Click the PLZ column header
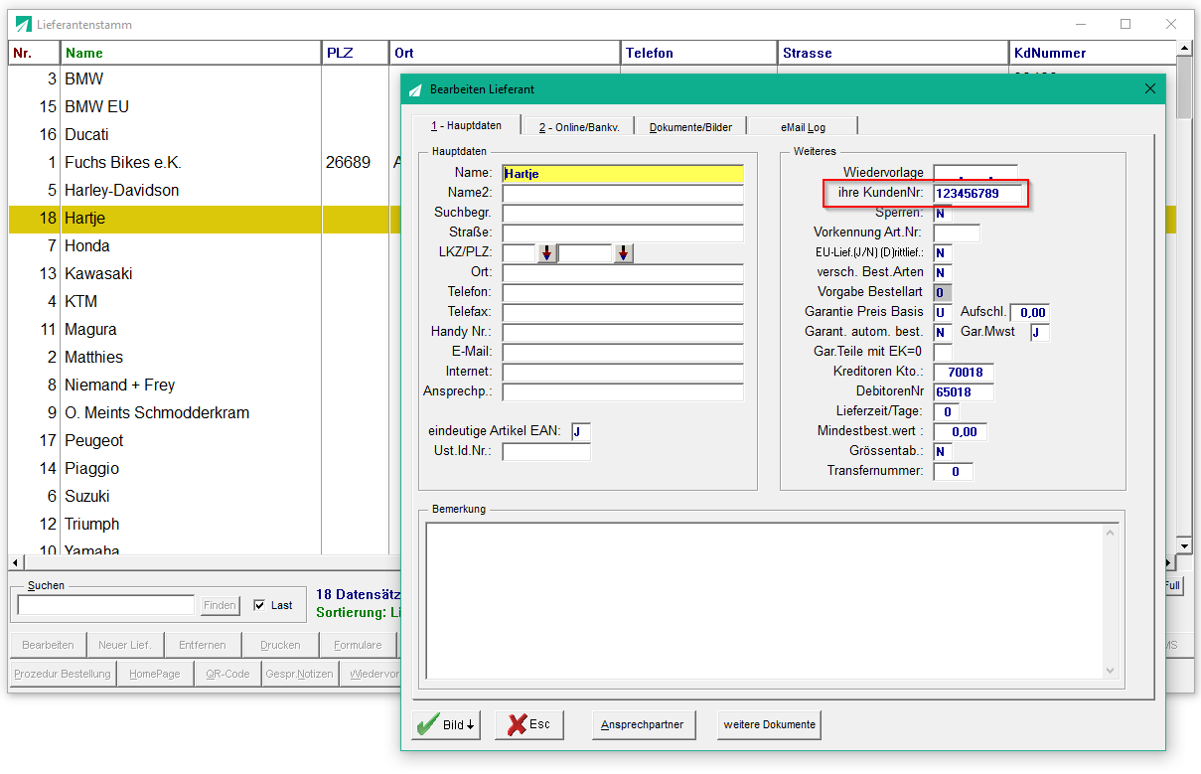The image size is (1201, 774). tap(355, 53)
